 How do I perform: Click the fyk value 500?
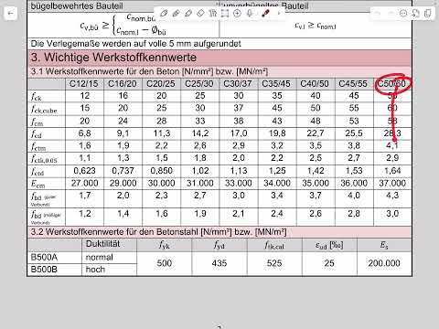tap(165, 263)
